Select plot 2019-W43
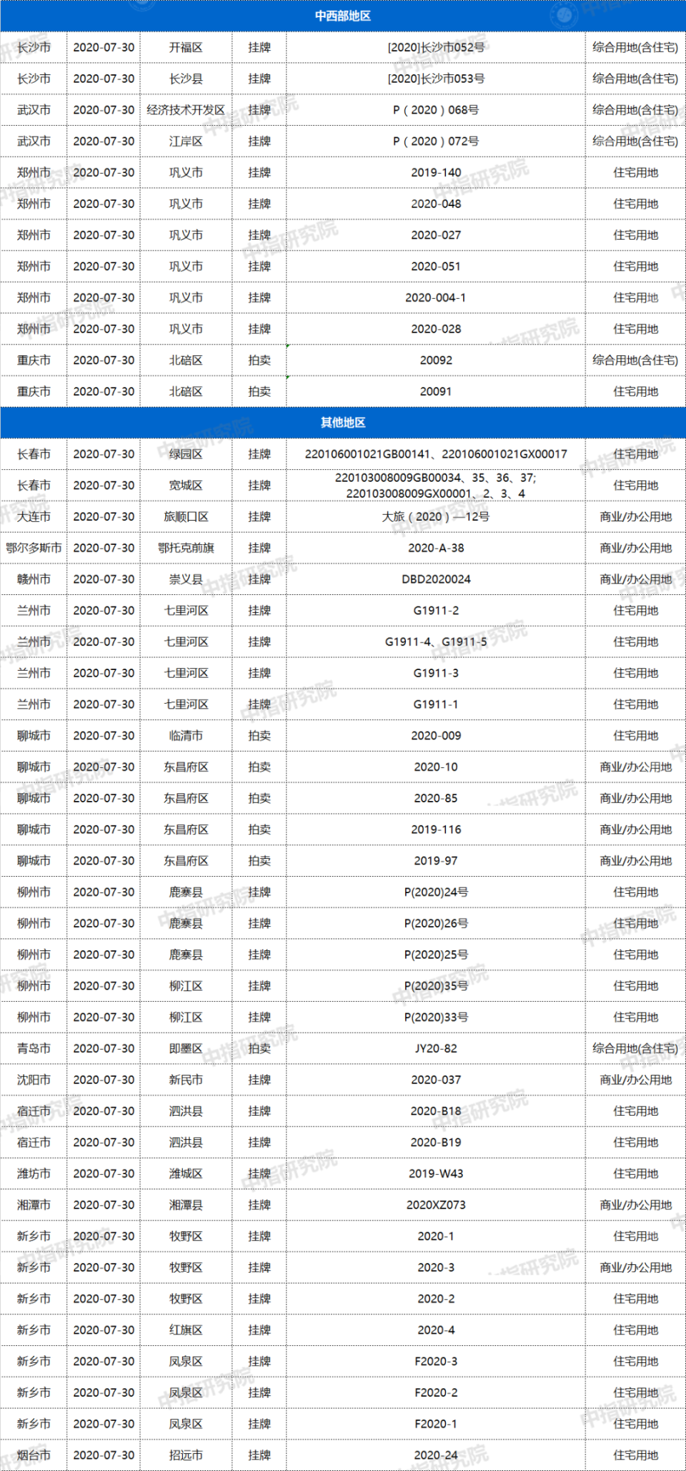This screenshot has height=1471, width=686. 436,1174
